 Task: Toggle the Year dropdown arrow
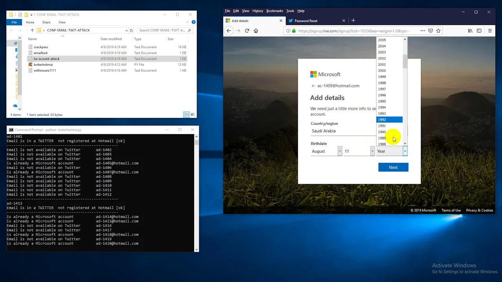(405, 151)
